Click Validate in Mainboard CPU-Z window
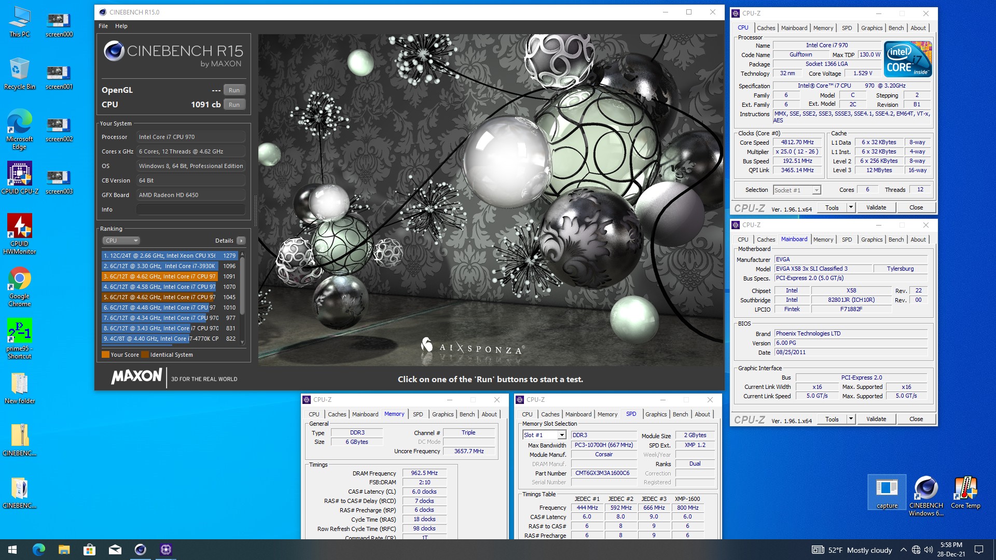The height and width of the screenshot is (560, 996). tap(876, 419)
